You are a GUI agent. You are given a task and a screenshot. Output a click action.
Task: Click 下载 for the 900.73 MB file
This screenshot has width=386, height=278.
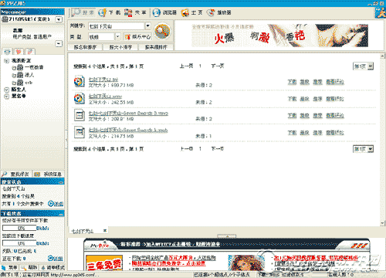pyautogui.click(x=292, y=82)
